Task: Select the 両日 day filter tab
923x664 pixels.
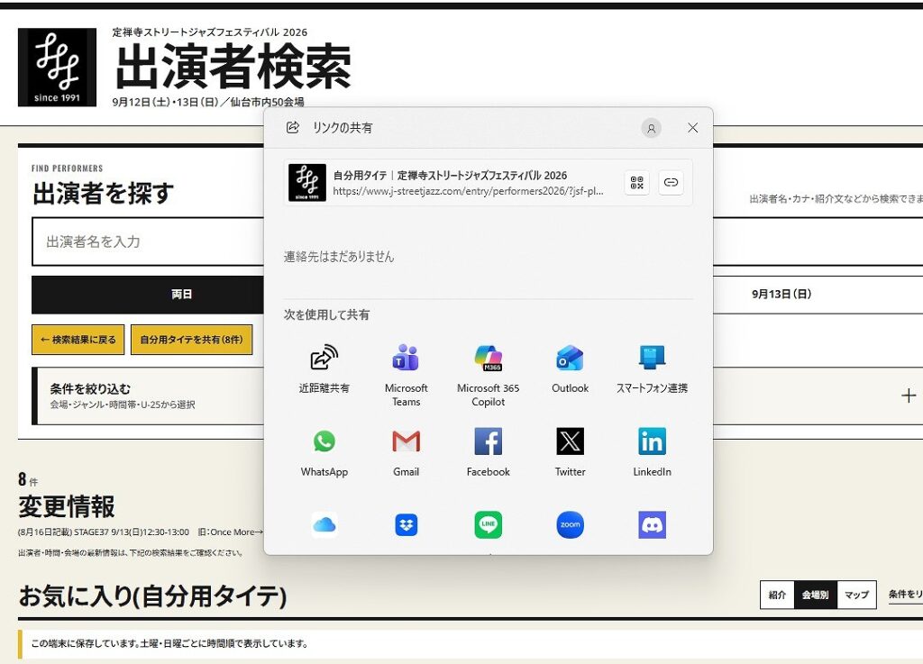Action: point(149,294)
